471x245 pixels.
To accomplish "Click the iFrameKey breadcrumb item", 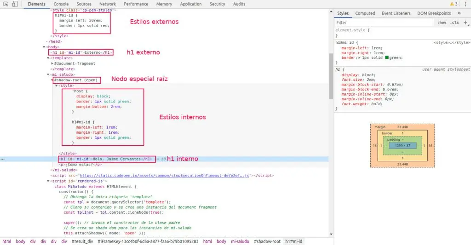I will click(148, 241).
